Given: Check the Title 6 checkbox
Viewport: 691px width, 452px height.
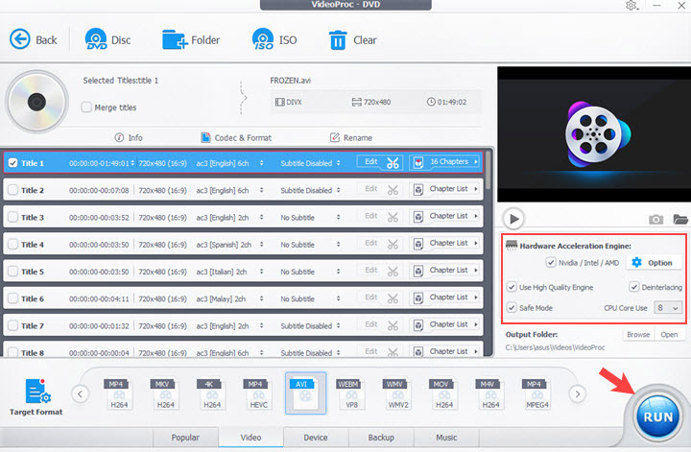Looking at the screenshot, I should [12, 298].
